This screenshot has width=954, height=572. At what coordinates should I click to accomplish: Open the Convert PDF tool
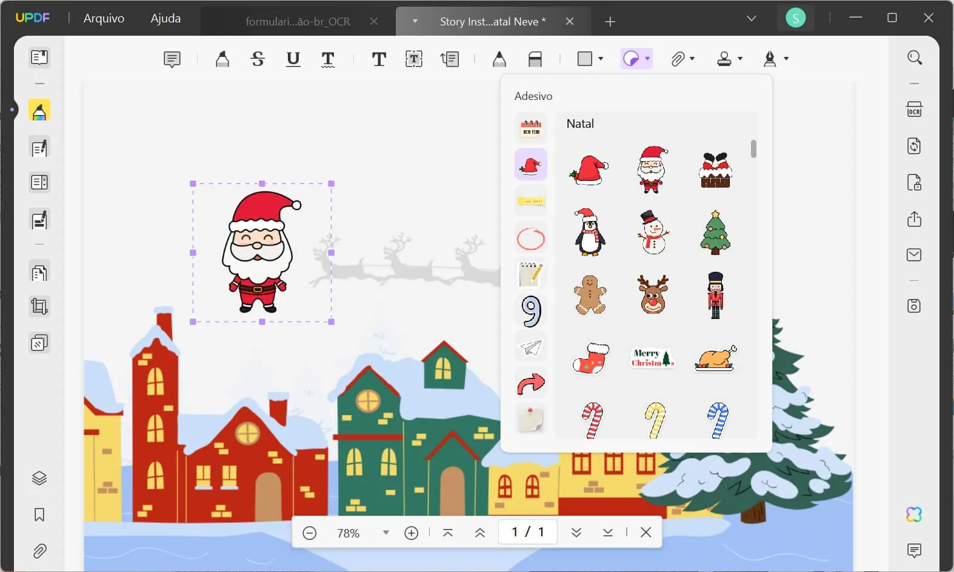click(914, 146)
